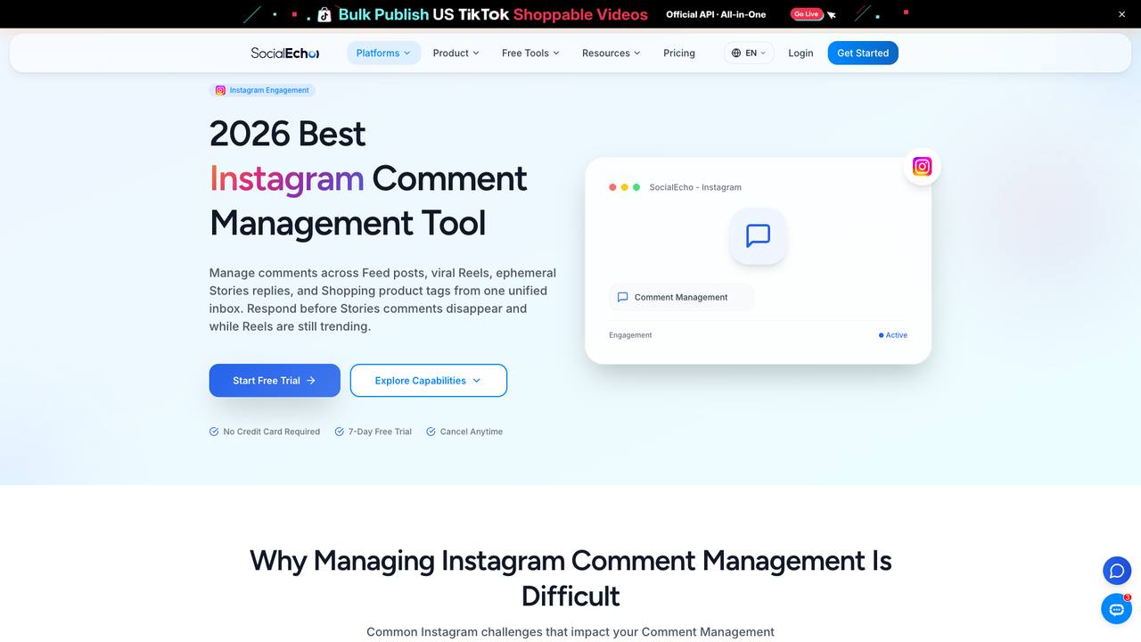The width and height of the screenshot is (1141, 642).
Task: Click the chevron on Explore Capabilities
Action: click(x=476, y=381)
